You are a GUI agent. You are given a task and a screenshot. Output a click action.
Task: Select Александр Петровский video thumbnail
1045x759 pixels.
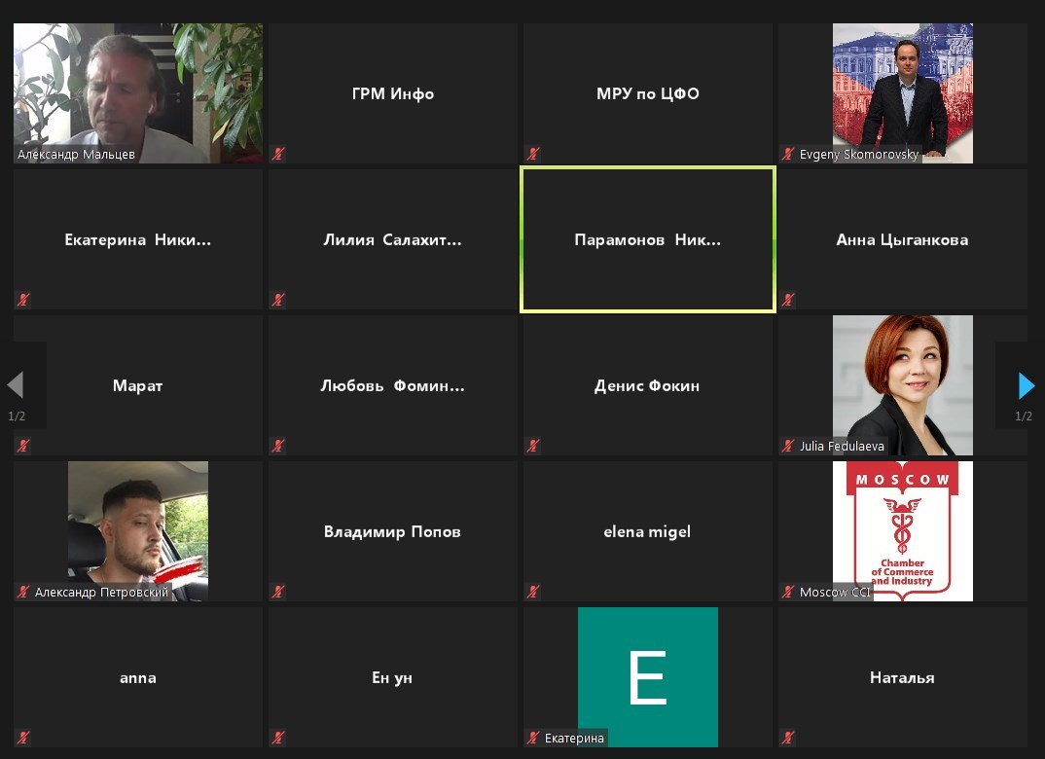pyautogui.click(x=138, y=531)
